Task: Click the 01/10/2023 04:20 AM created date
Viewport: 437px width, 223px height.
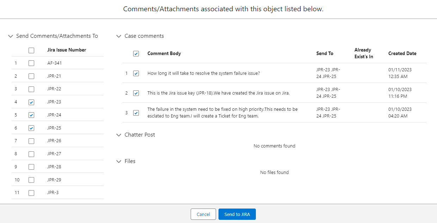Action: pos(400,113)
